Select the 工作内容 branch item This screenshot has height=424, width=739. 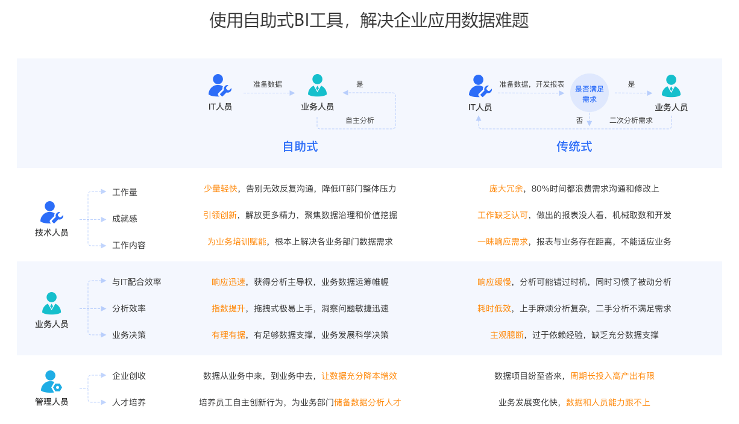[129, 245]
